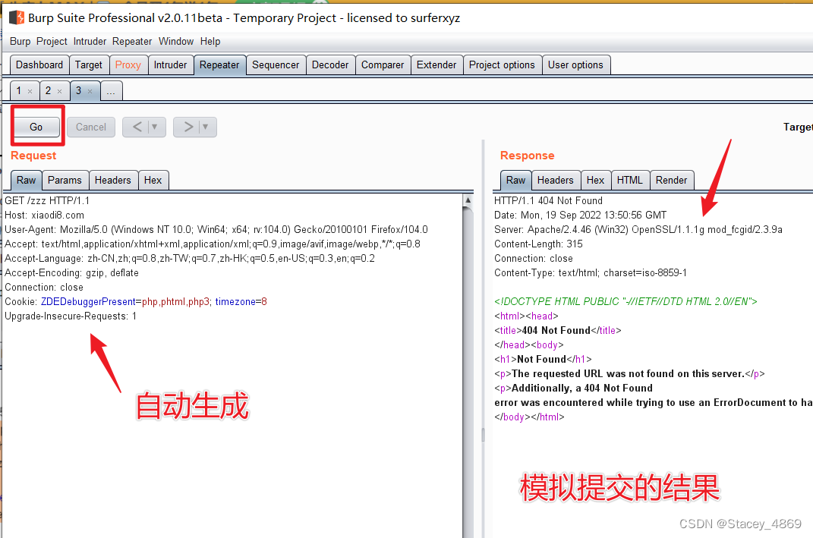Viewport: 813px width, 538px height.
Task: Select Repeater request tab 3
Action: click(79, 91)
